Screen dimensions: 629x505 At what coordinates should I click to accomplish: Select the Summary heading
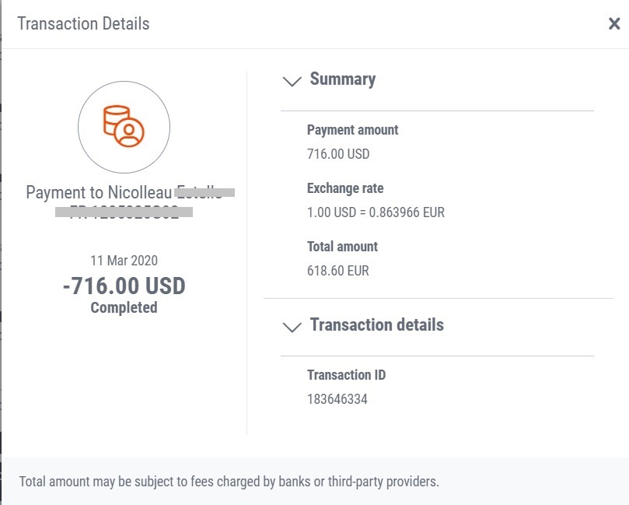click(343, 79)
